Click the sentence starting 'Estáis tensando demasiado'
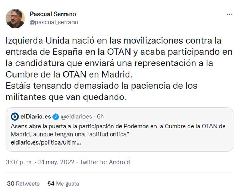Screen dimensions: 239x190 (102, 86)
